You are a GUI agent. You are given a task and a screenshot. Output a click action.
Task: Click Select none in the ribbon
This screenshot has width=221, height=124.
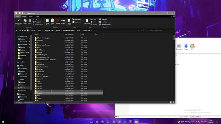(x=104, y=22)
